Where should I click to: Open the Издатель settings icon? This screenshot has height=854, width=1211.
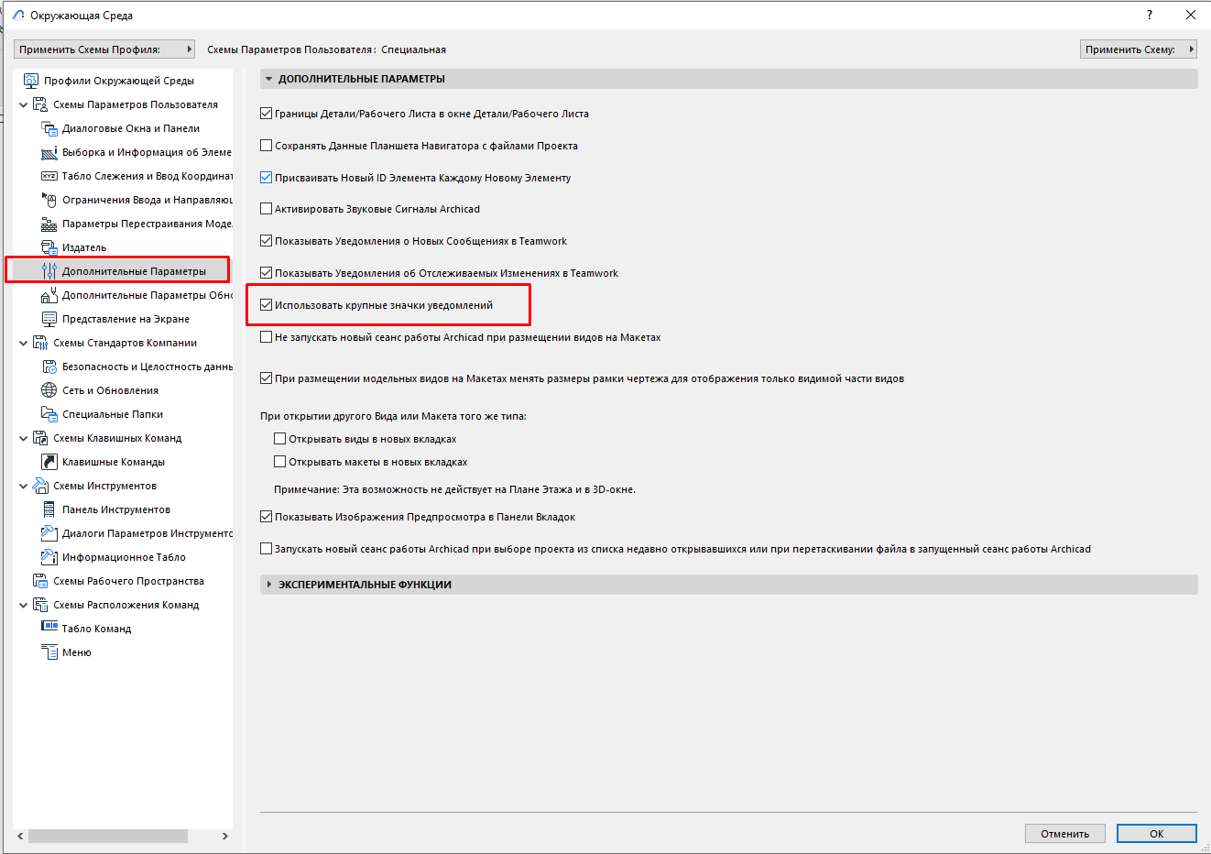coord(49,247)
